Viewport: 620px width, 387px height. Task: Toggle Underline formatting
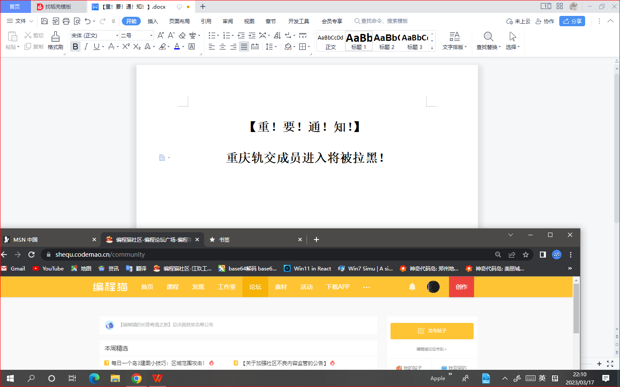(x=96, y=46)
